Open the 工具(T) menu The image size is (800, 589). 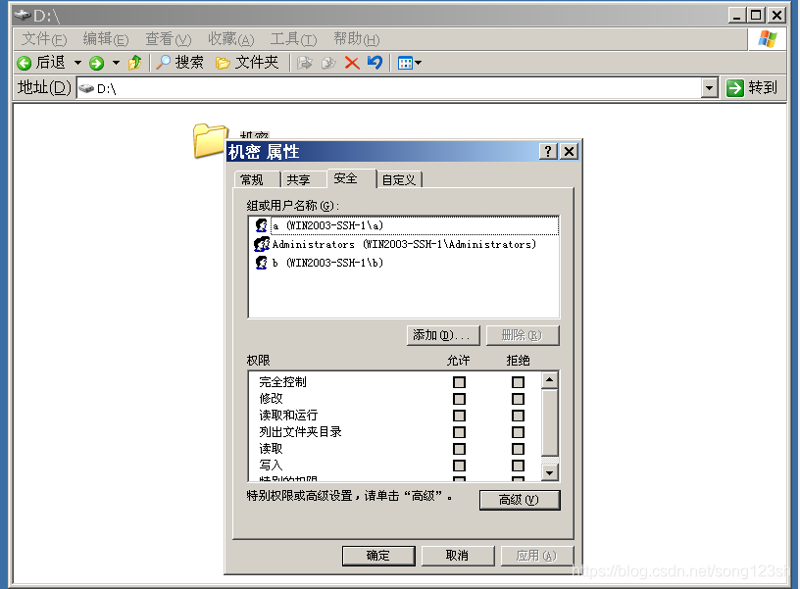pos(293,39)
